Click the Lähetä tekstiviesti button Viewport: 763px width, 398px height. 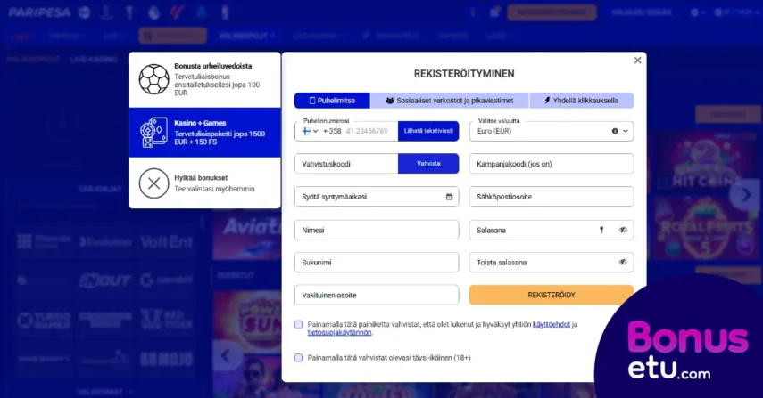point(428,131)
